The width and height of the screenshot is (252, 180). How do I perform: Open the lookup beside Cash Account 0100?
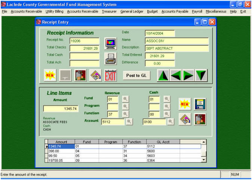click(x=170, y=121)
